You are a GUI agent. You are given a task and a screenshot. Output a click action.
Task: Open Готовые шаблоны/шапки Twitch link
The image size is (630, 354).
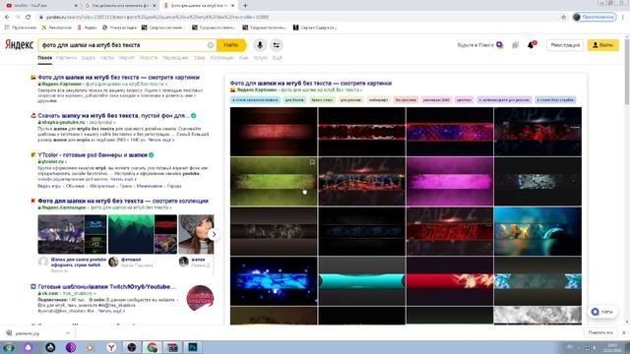pyautogui.click(x=107, y=286)
